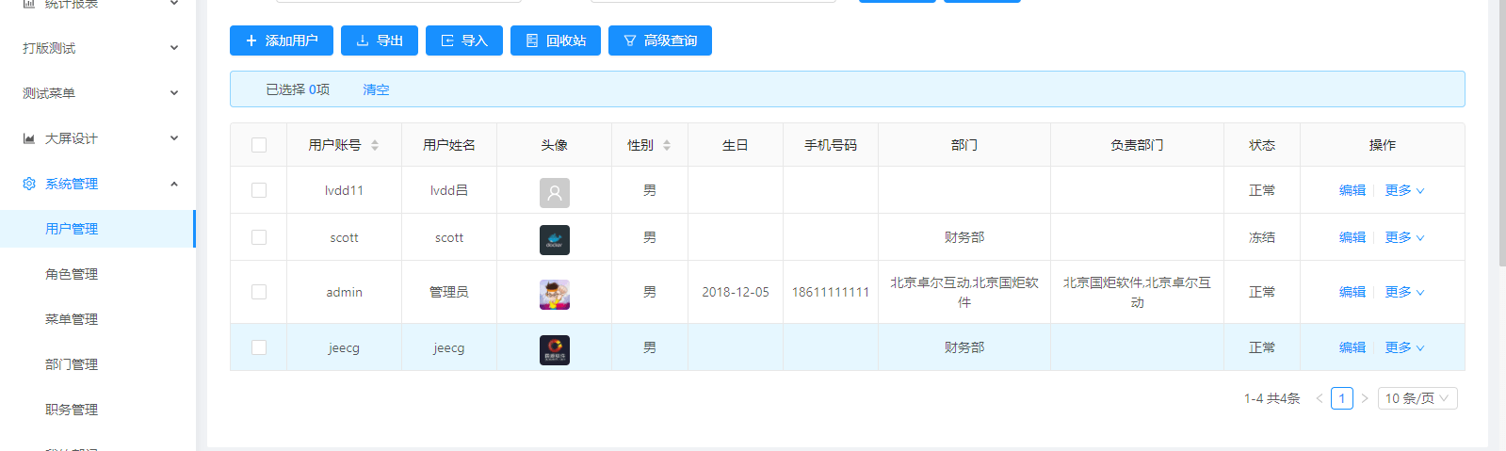Click the Add User plus button
Viewport: 1506px width, 451px height.
point(281,40)
